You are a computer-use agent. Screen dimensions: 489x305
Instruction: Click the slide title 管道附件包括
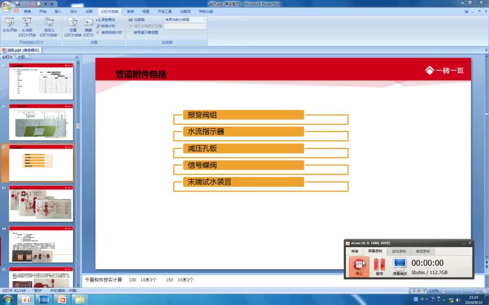(141, 75)
